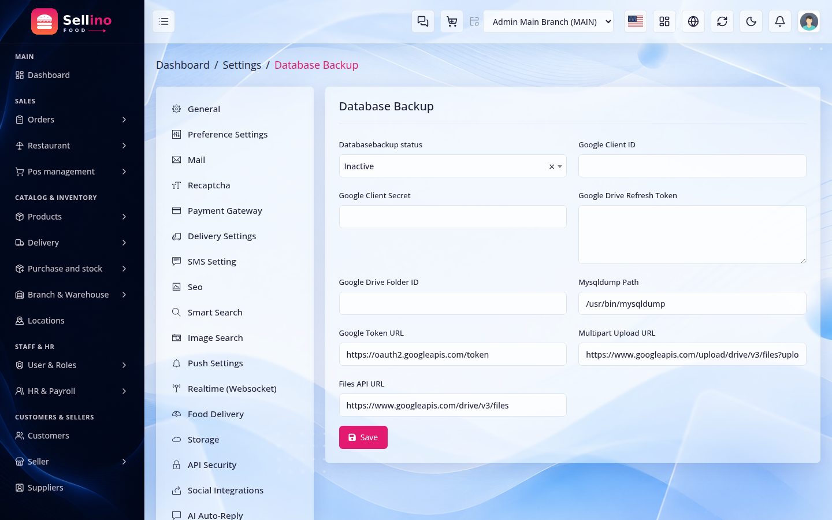Click the Payment Gateway card icon
This screenshot has width=832, height=520.
[177, 211]
